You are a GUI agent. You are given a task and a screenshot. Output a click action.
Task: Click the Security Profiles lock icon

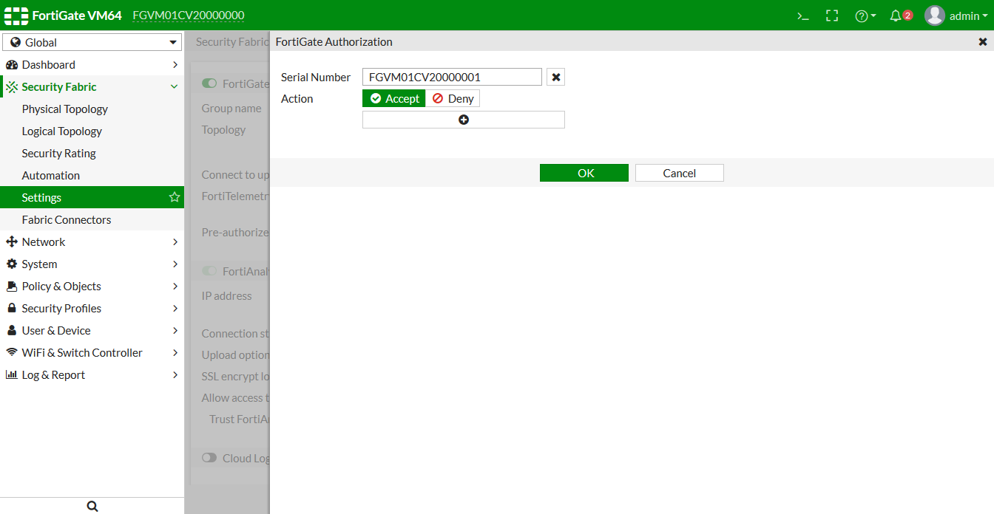point(11,308)
